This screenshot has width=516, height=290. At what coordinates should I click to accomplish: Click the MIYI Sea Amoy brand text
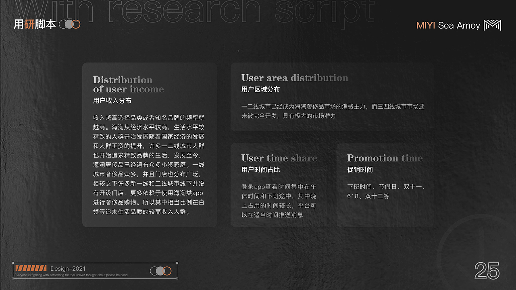pyautogui.click(x=448, y=25)
